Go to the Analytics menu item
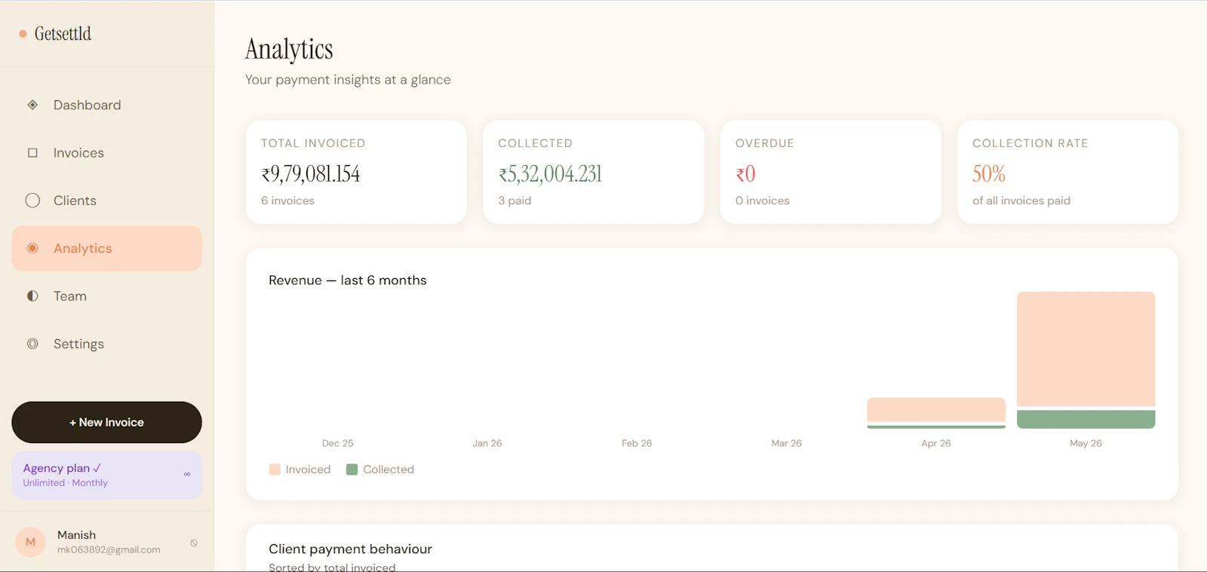Screen dimensions: 1207x572 pyautogui.click(x=106, y=248)
